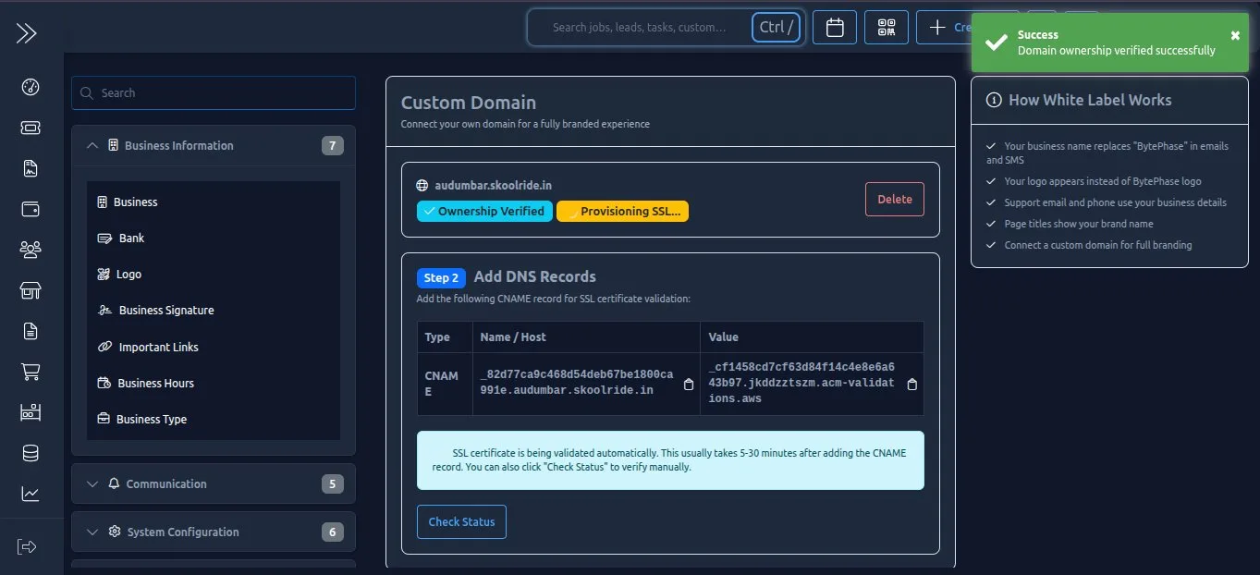
Task: Click the domain name audumbar.skoolride.in
Action: point(493,185)
